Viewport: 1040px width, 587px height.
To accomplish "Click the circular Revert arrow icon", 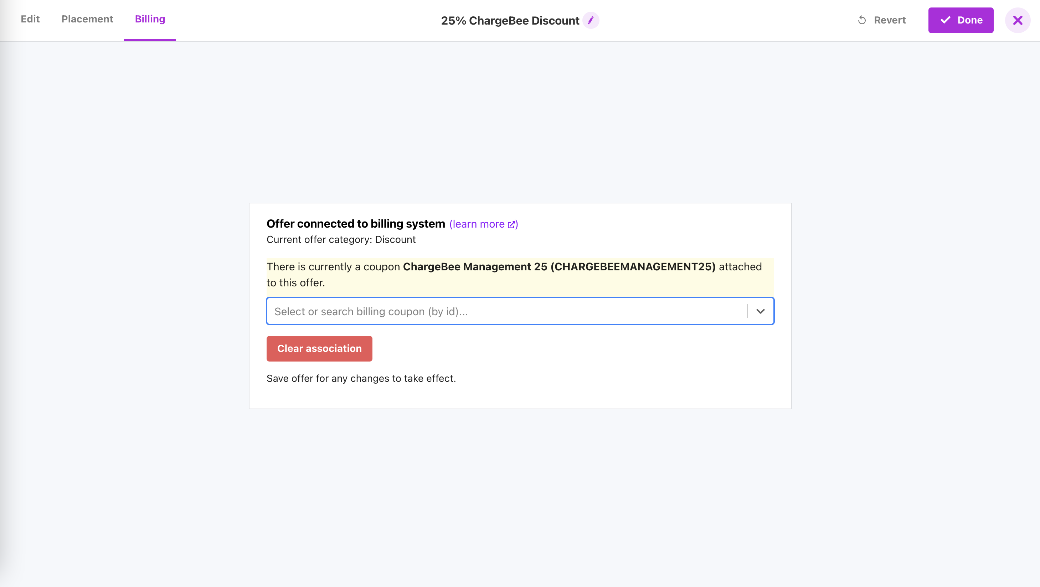I will tap(861, 20).
